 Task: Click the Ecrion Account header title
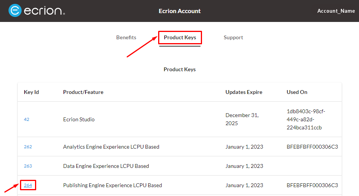click(x=179, y=11)
